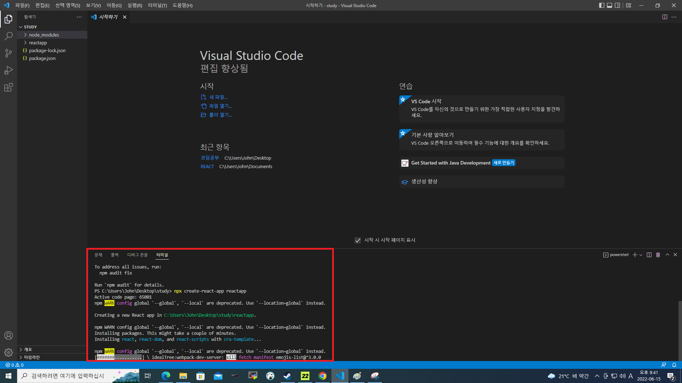Image resolution: width=682 pixels, height=383 pixels.
Task: Open the 터미널(T) menu
Action: [x=157, y=5]
